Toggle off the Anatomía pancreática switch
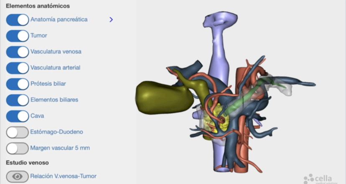This screenshot has height=184, width=346. coord(18,20)
